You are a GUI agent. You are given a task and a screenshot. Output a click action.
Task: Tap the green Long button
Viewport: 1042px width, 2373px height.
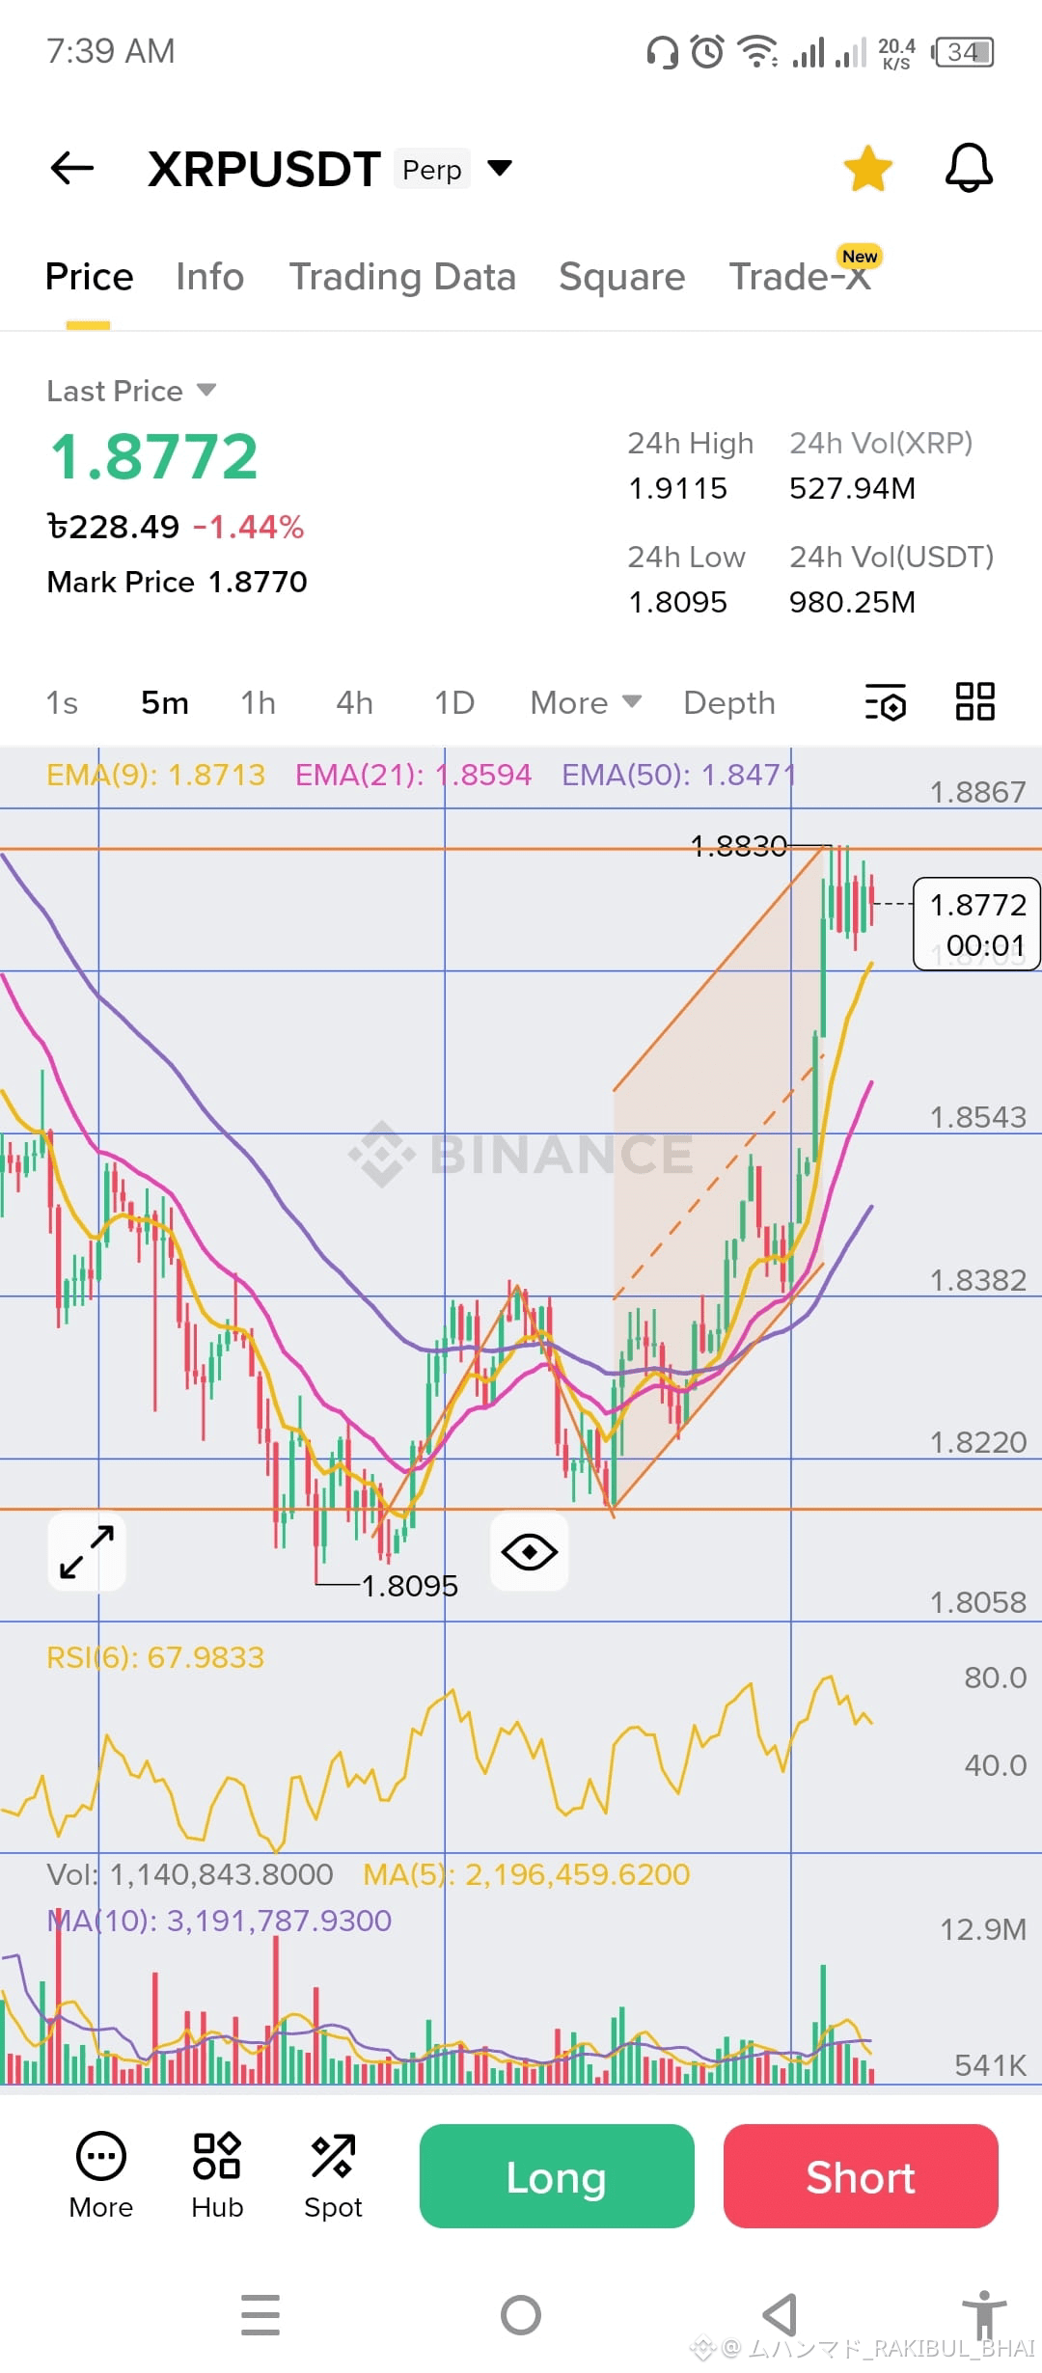[x=557, y=2176]
